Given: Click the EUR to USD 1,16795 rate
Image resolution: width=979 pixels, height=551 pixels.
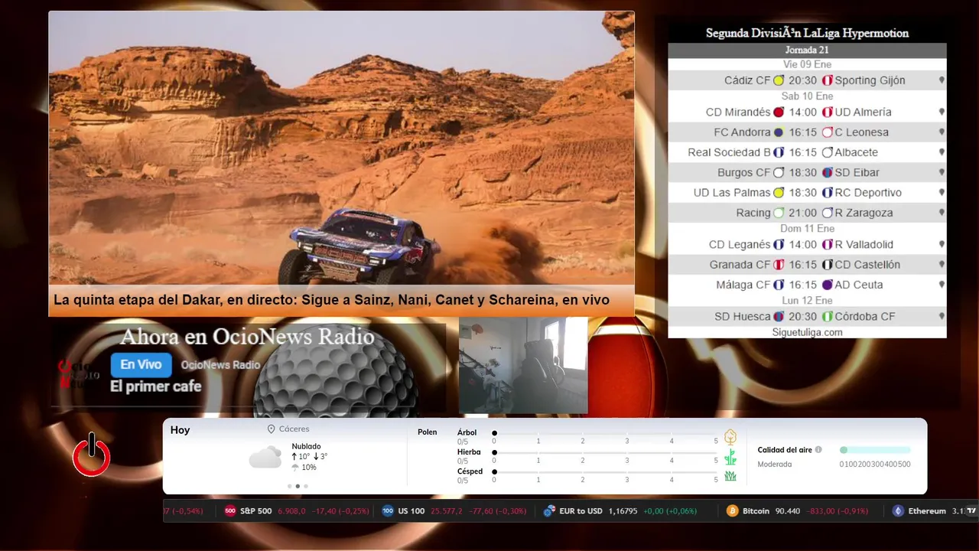Looking at the screenshot, I should coord(623,511).
